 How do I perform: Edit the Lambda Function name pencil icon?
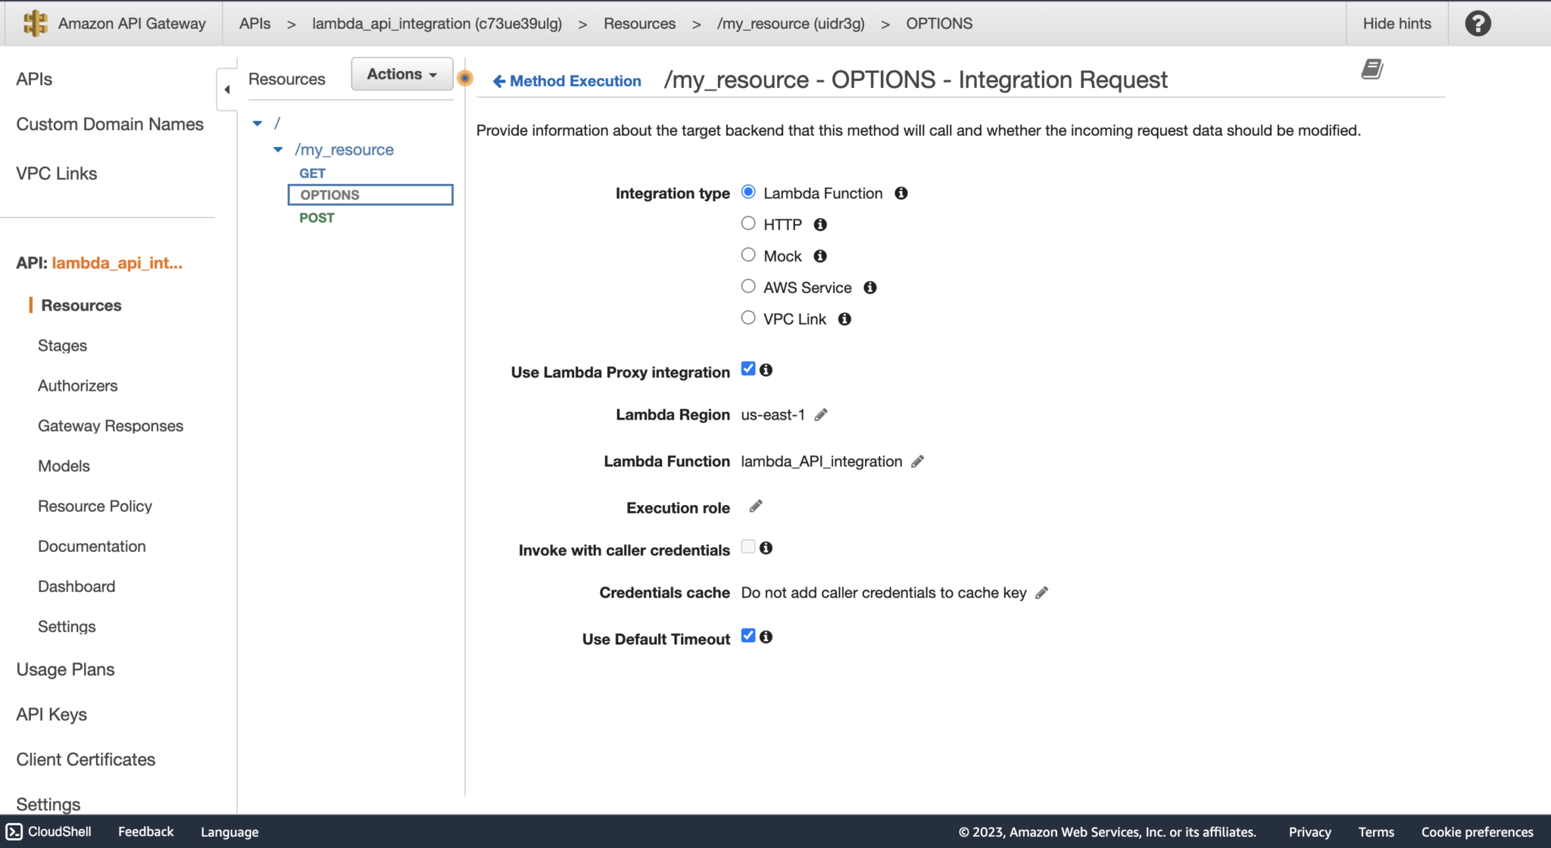[917, 461]
